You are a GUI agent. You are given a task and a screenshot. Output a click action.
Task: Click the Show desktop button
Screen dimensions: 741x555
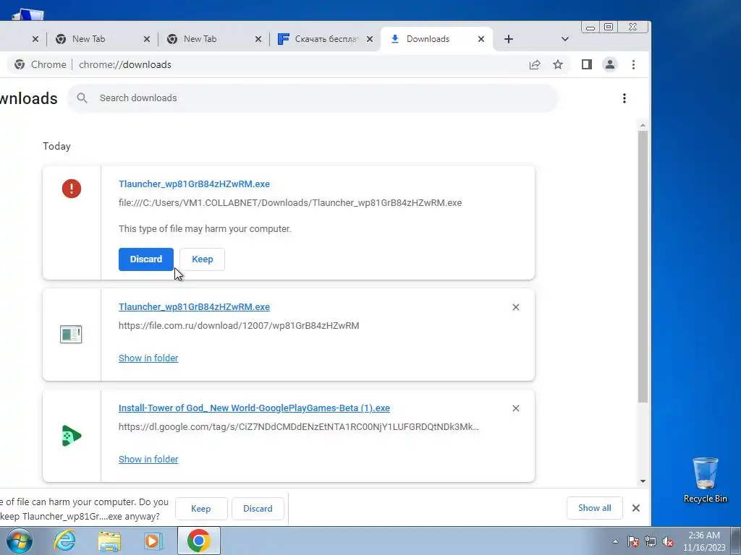pyautogui.click(x=736, y=541)
